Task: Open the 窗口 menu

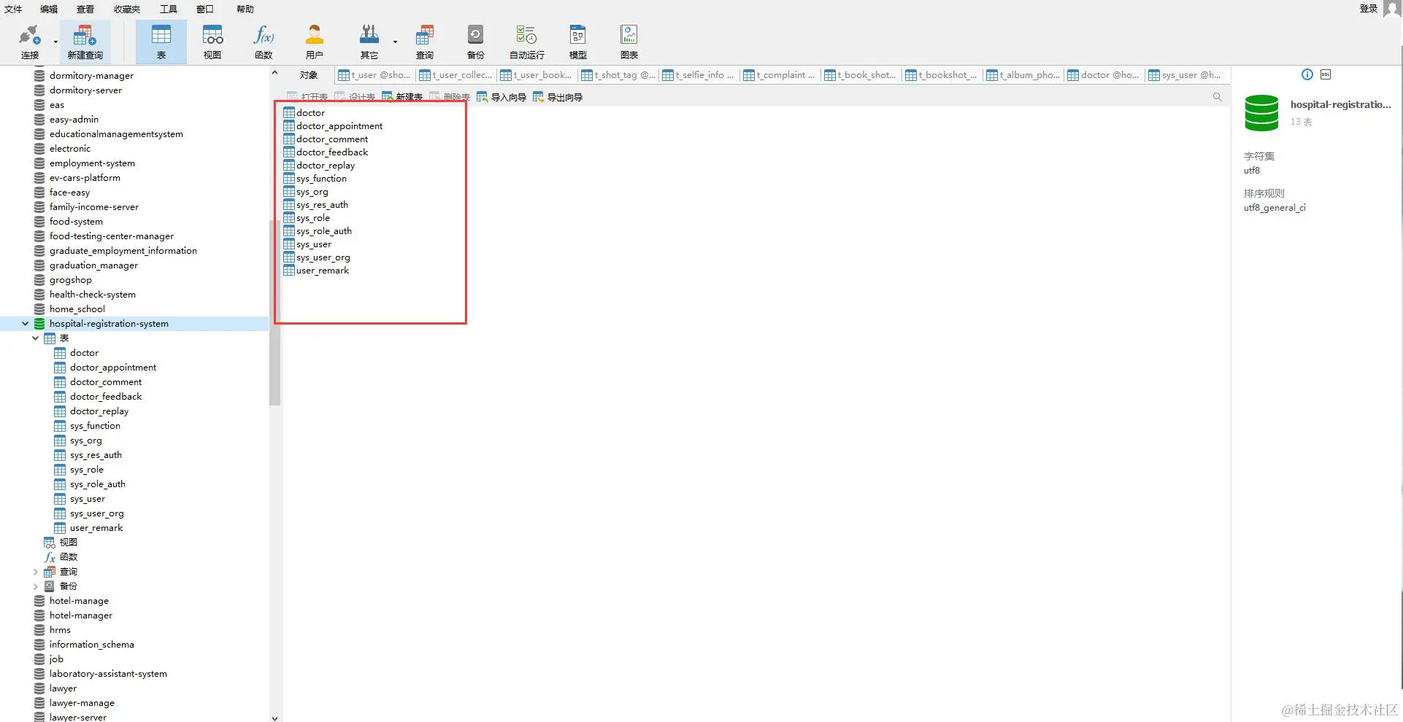Action: 205,9
